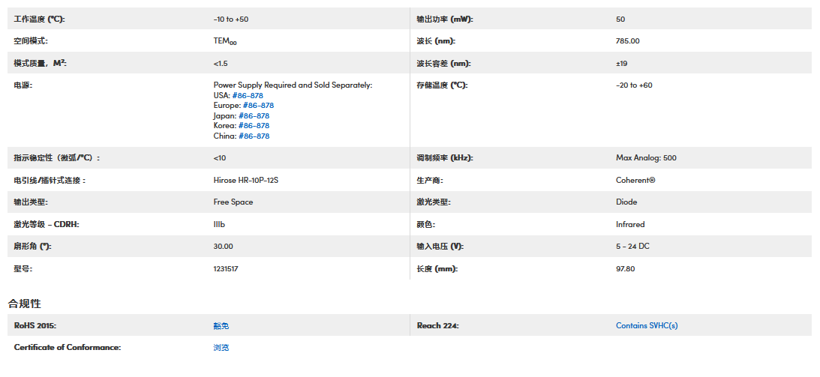Click 浏览 for Certificate of Conformance
Viewport: 820px width, 377px height.
click(221, 348)
